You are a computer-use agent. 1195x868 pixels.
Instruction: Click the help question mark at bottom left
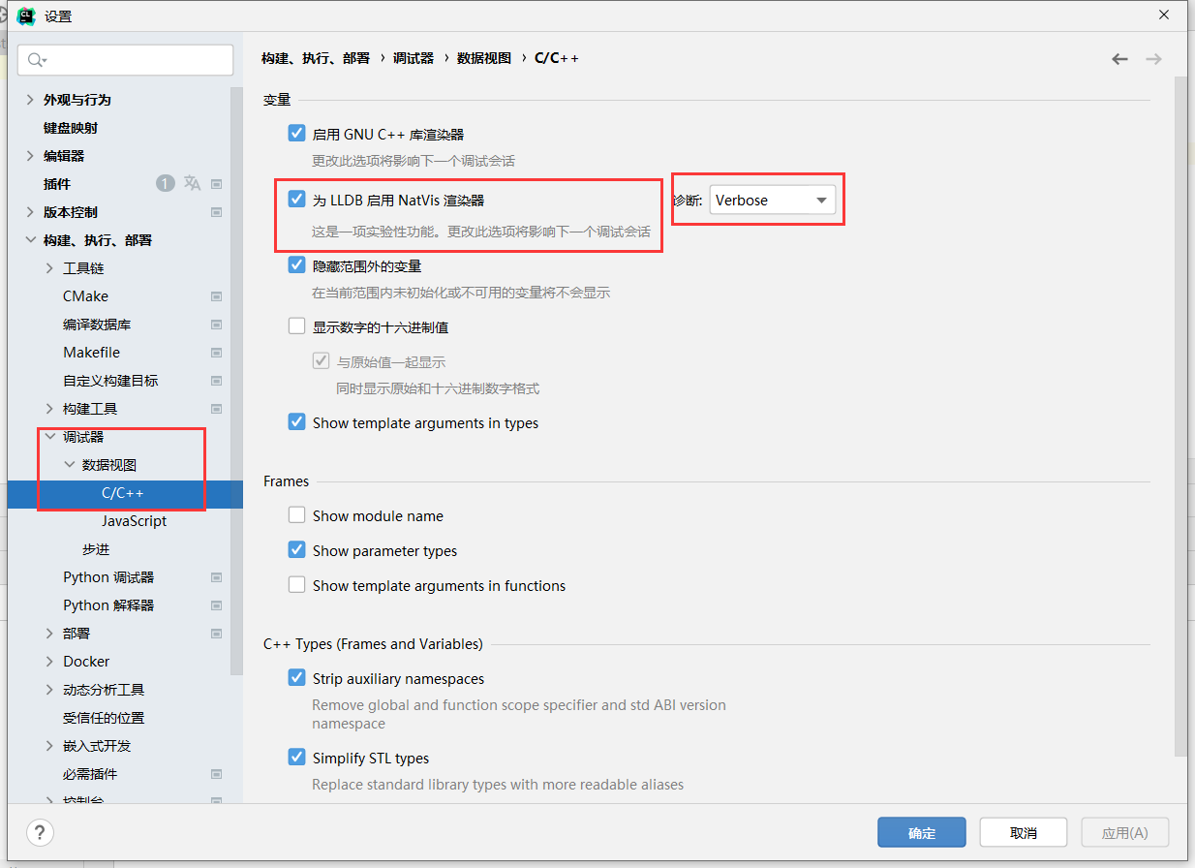point(39,832)
